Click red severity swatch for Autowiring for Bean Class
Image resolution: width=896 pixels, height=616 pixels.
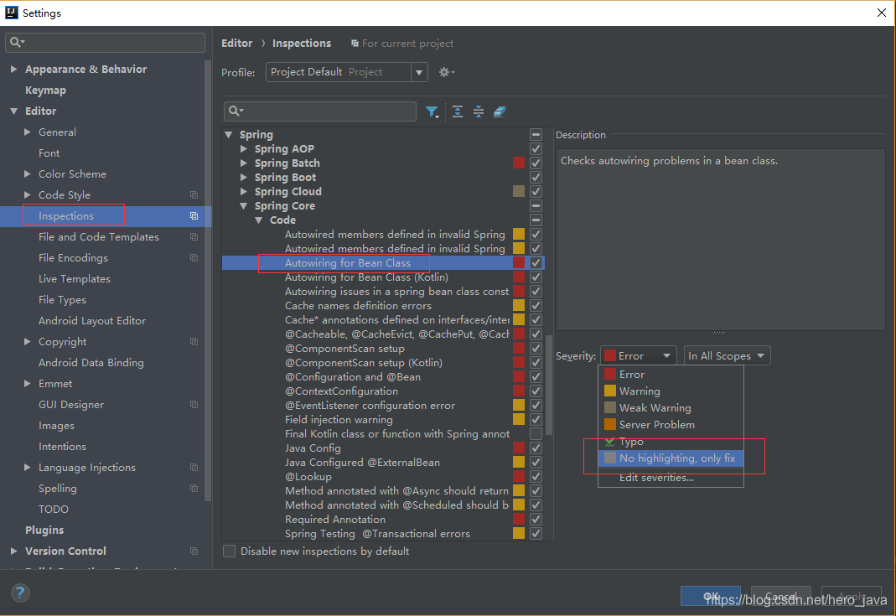(519, 263)
